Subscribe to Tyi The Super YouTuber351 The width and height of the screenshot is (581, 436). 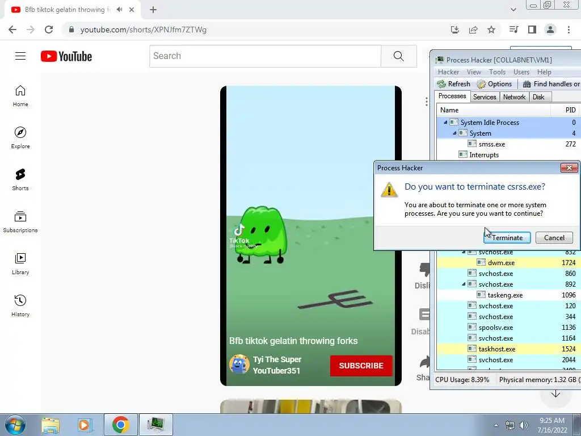point(361,366)
